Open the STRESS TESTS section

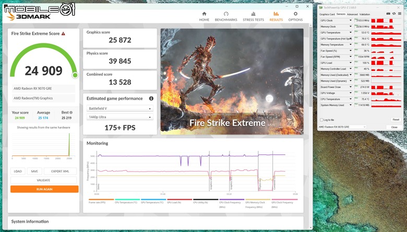254,17
